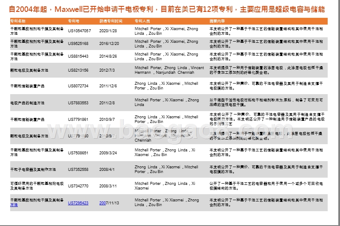Click the date 2008/3/11
The image size is (340, 226).
click(x=108, y=186)
